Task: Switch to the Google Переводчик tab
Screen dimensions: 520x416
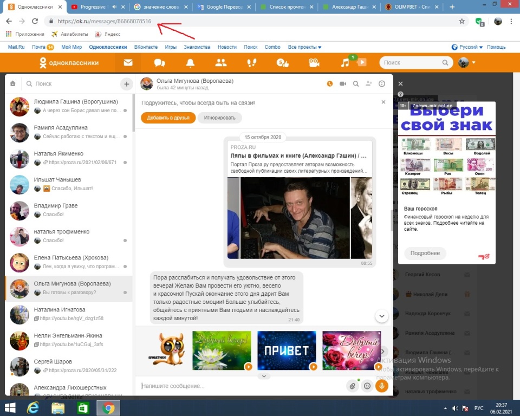Action: coord(225,6)
